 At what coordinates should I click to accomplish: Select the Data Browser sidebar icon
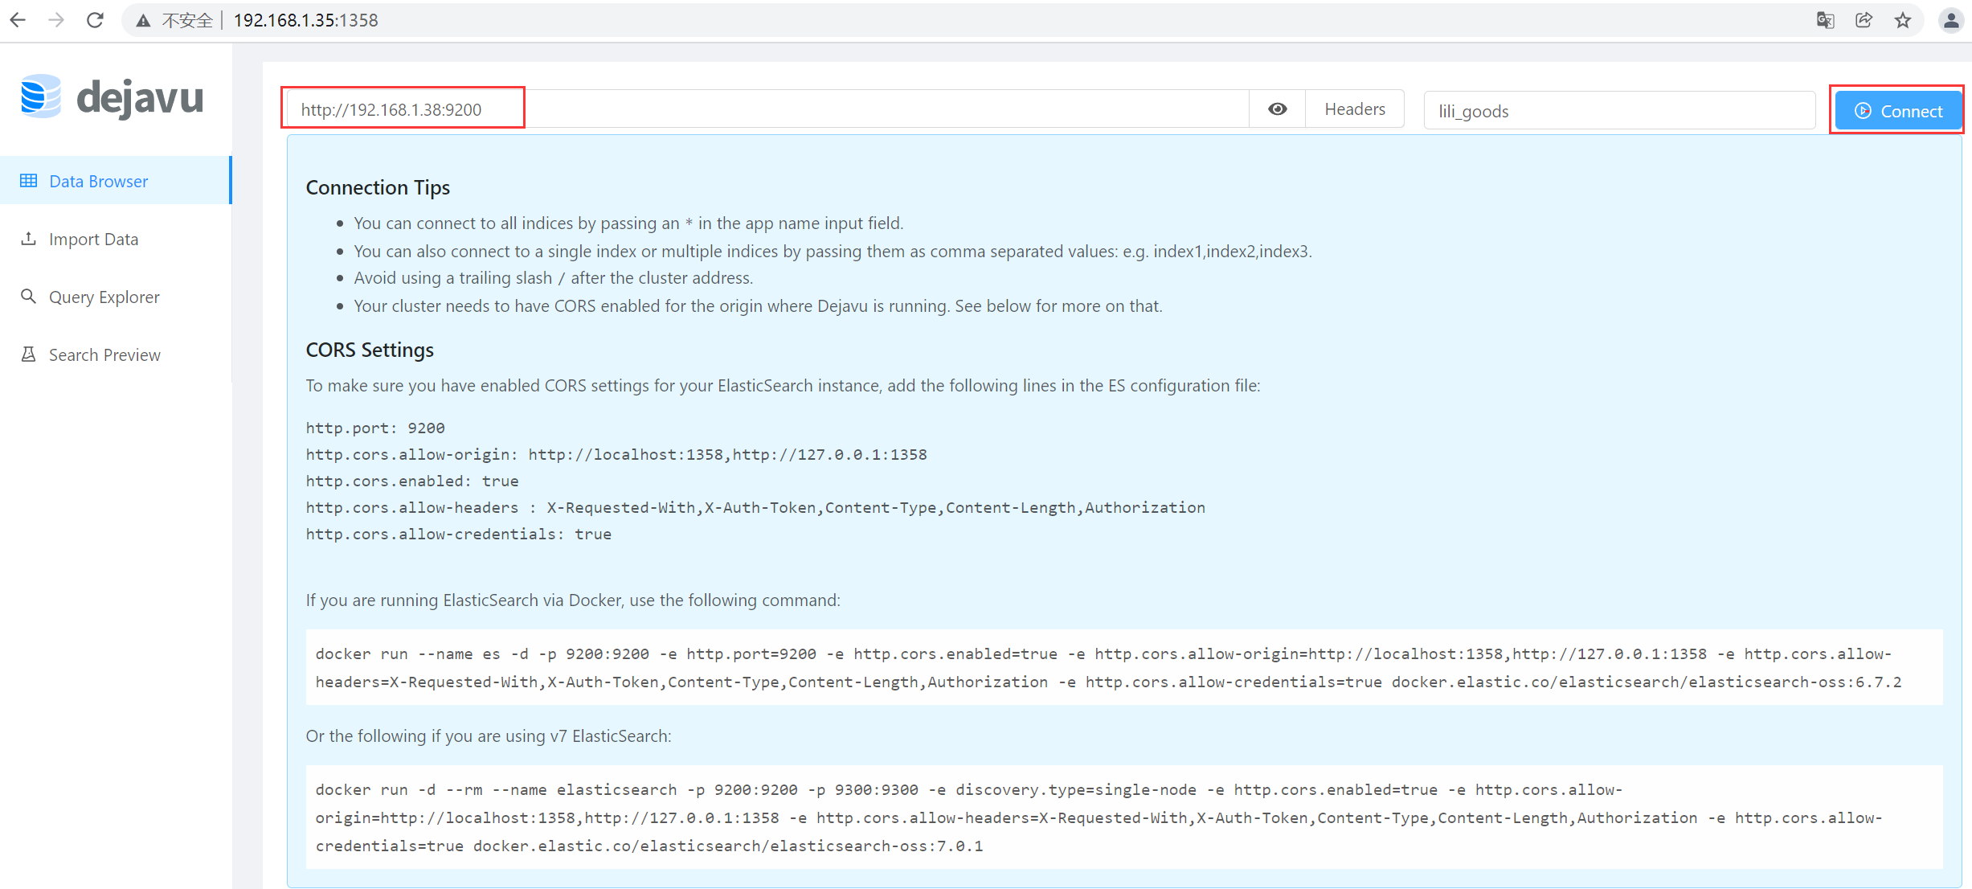tap(29, 181)
